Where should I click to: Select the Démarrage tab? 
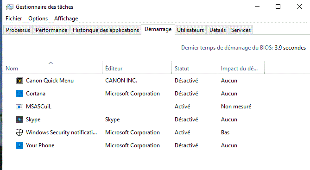(x=158, y=30)
